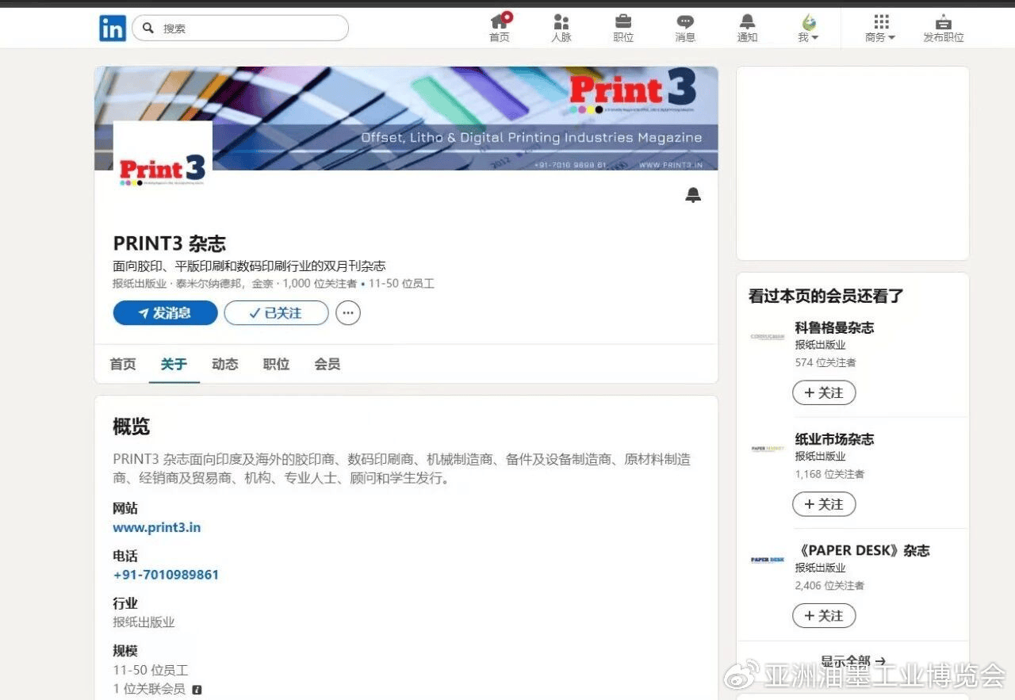Click the LinkedIn logo icon
The width and height of the screenshot is (1015, 700).
point(113,29)
